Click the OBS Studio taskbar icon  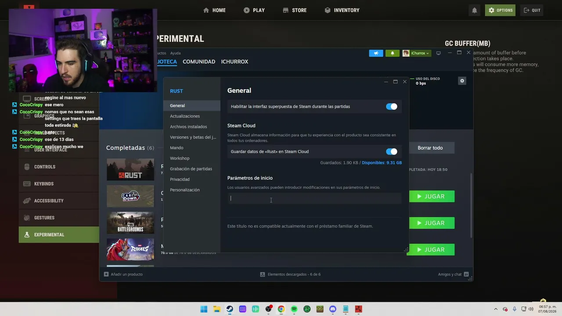pos(268,309)
